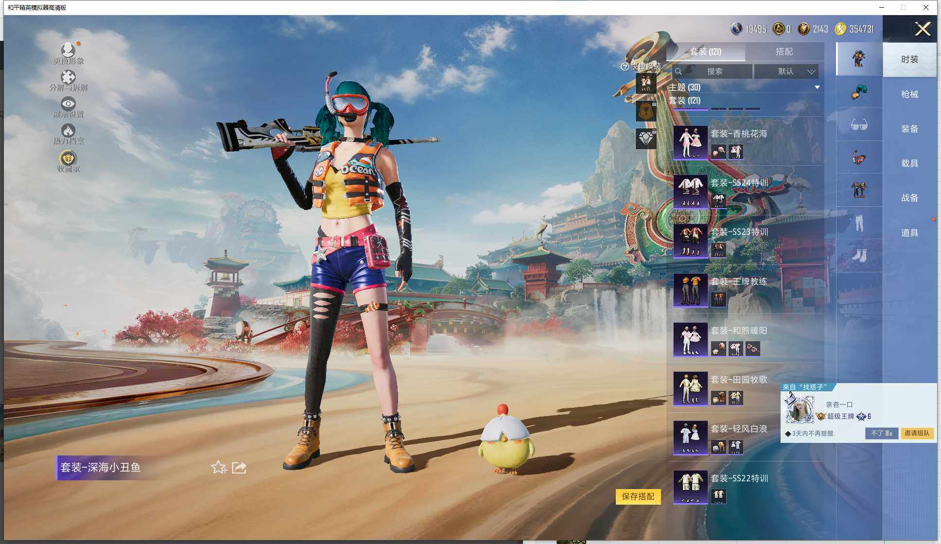This screenshot has height=544, width=941.
Task: Toggle the 展示设置 eye display settings
Action: point(68,104)
